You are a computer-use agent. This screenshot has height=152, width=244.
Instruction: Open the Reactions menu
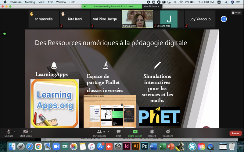(168, 133)
